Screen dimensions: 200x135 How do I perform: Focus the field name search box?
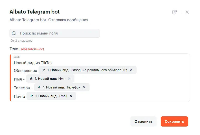point(55,33)
